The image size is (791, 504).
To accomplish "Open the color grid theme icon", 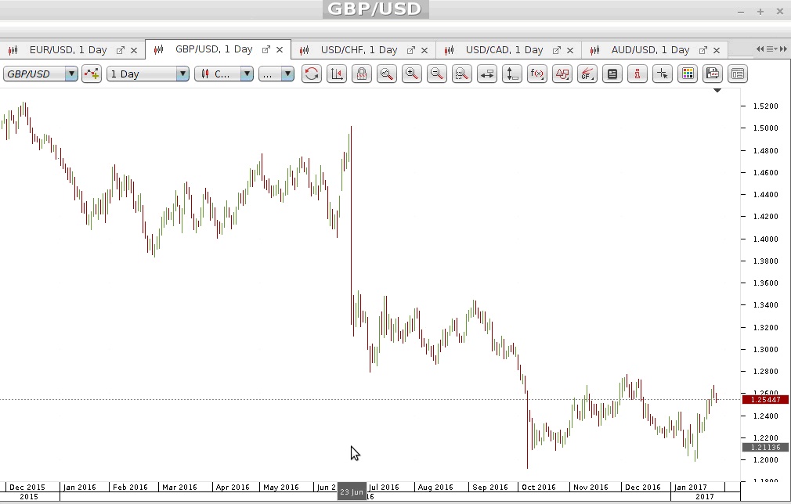I will tap(688, 74).
